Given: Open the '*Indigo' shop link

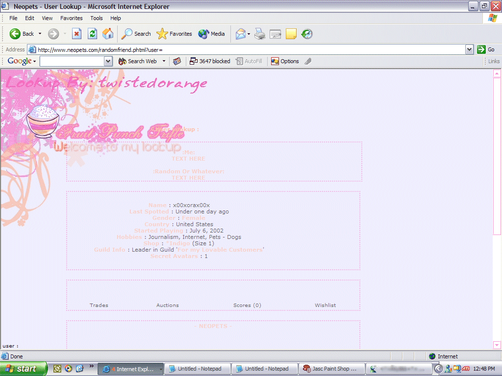Looking at the screenshot, I should [178, 243].
